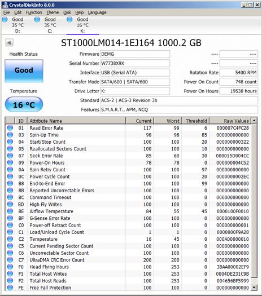Click the Transfer Mode field
262x296 pixels.
click(x=135, y=82)
